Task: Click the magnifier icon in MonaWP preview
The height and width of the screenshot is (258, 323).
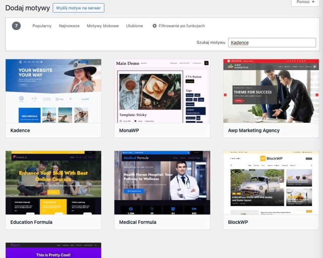Action: point(206,63)
